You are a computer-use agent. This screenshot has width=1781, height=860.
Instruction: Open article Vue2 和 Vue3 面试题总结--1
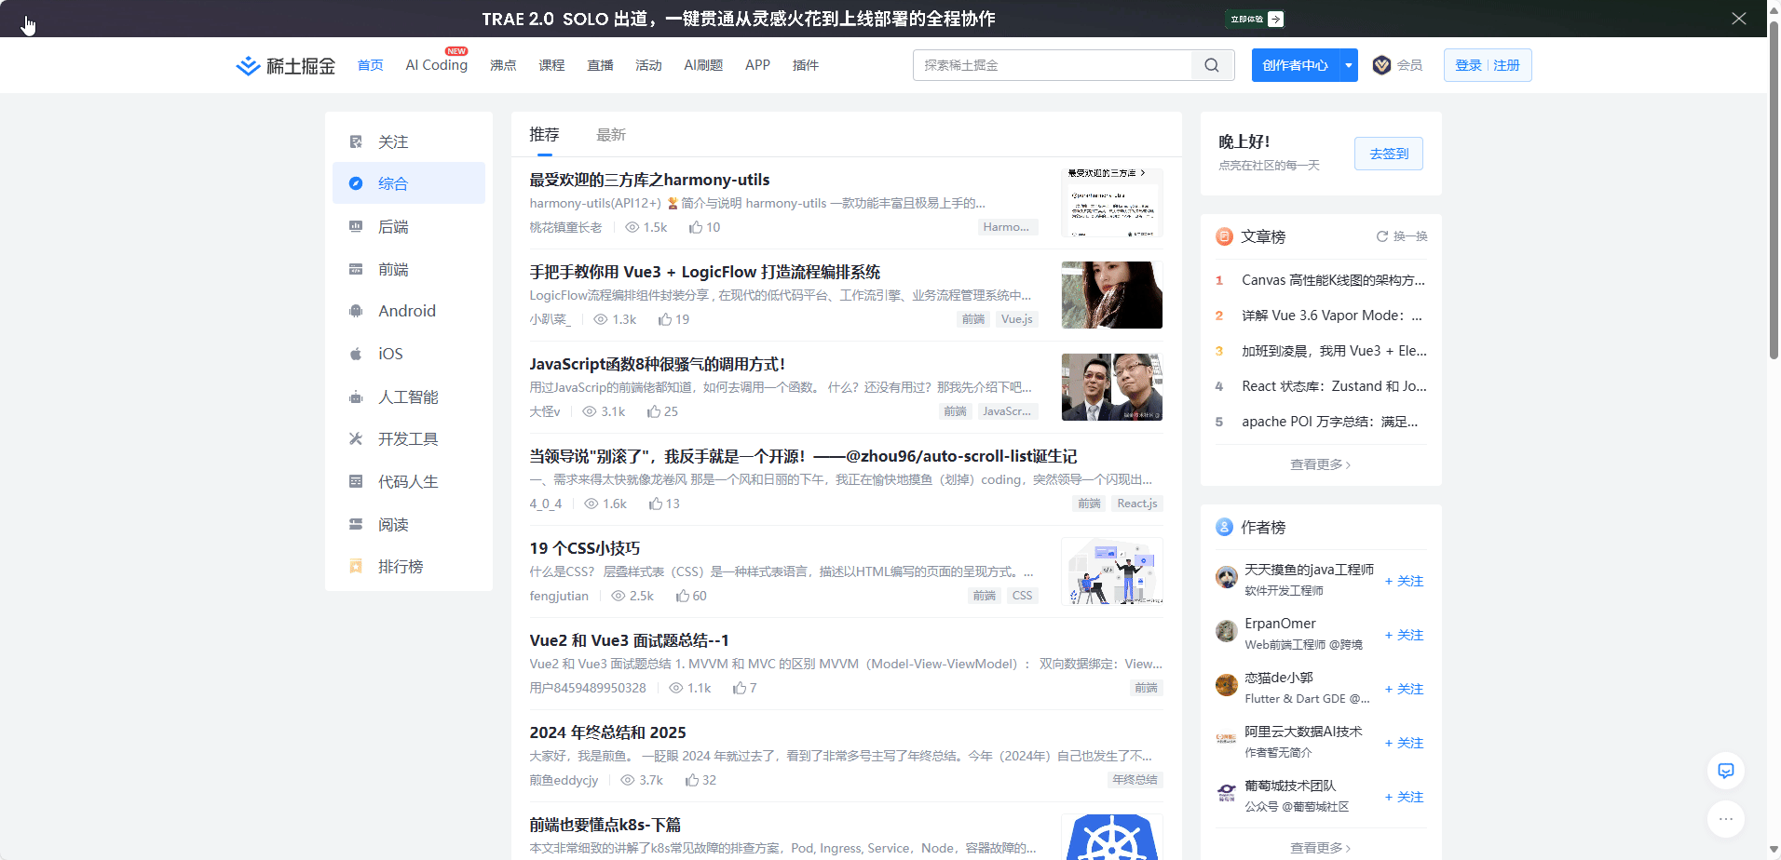click(x=630, y=640)
